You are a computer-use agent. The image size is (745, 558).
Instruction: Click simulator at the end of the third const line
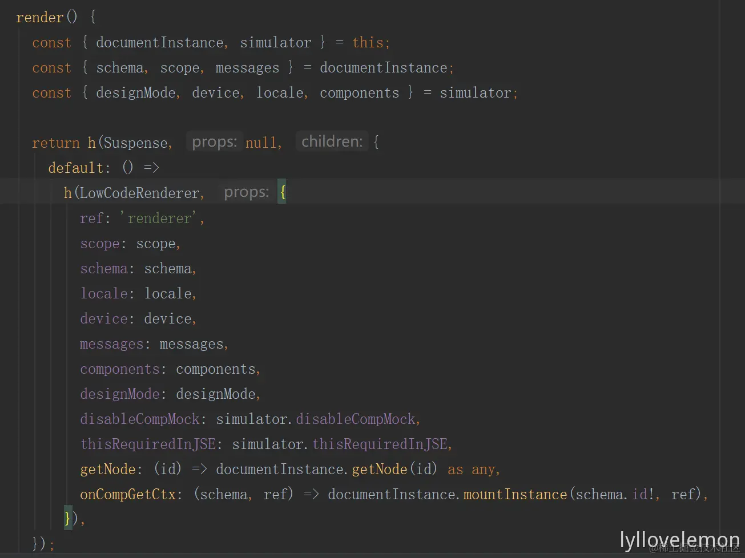click(476, 93)
